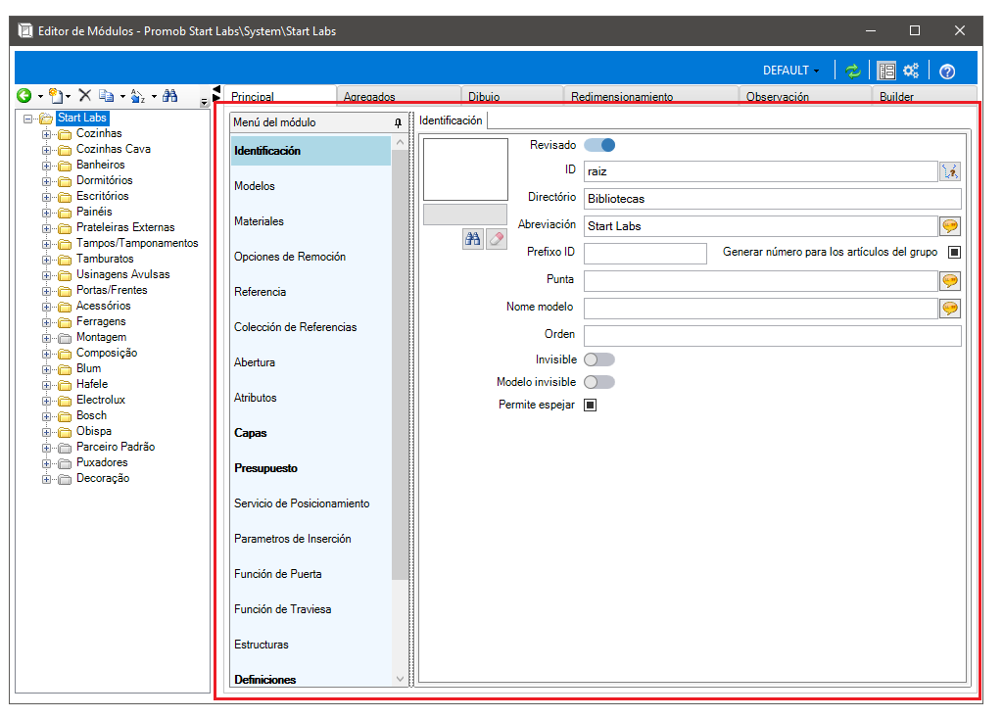Click the green refresh arrows icon

pos(853,71)
